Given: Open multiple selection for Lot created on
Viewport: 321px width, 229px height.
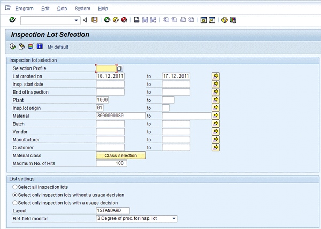Looking at the screenshot, I should point(216,76).
